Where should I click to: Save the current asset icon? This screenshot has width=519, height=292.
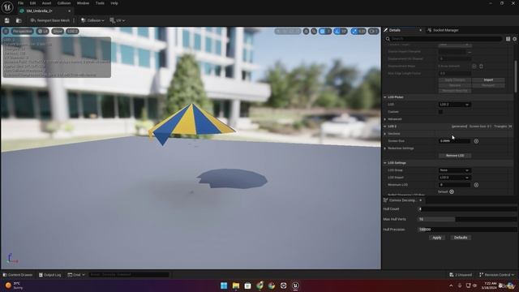pos(7,20)
